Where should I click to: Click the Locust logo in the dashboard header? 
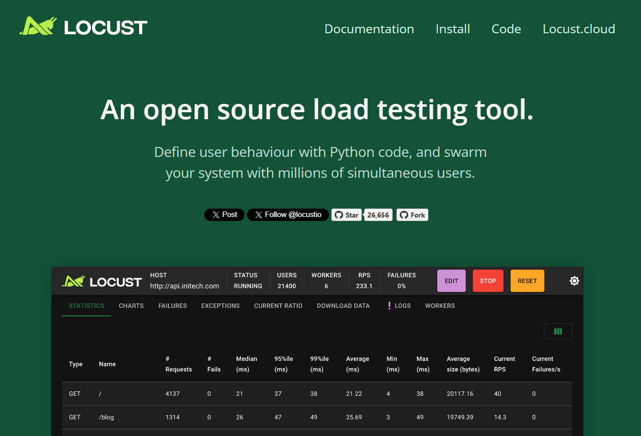coord(102,282)
